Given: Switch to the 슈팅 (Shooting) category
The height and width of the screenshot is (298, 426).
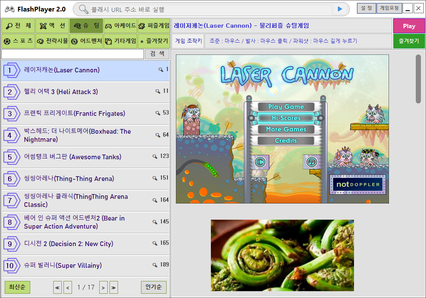Looking at the screenshot, I should coord(86,26).
